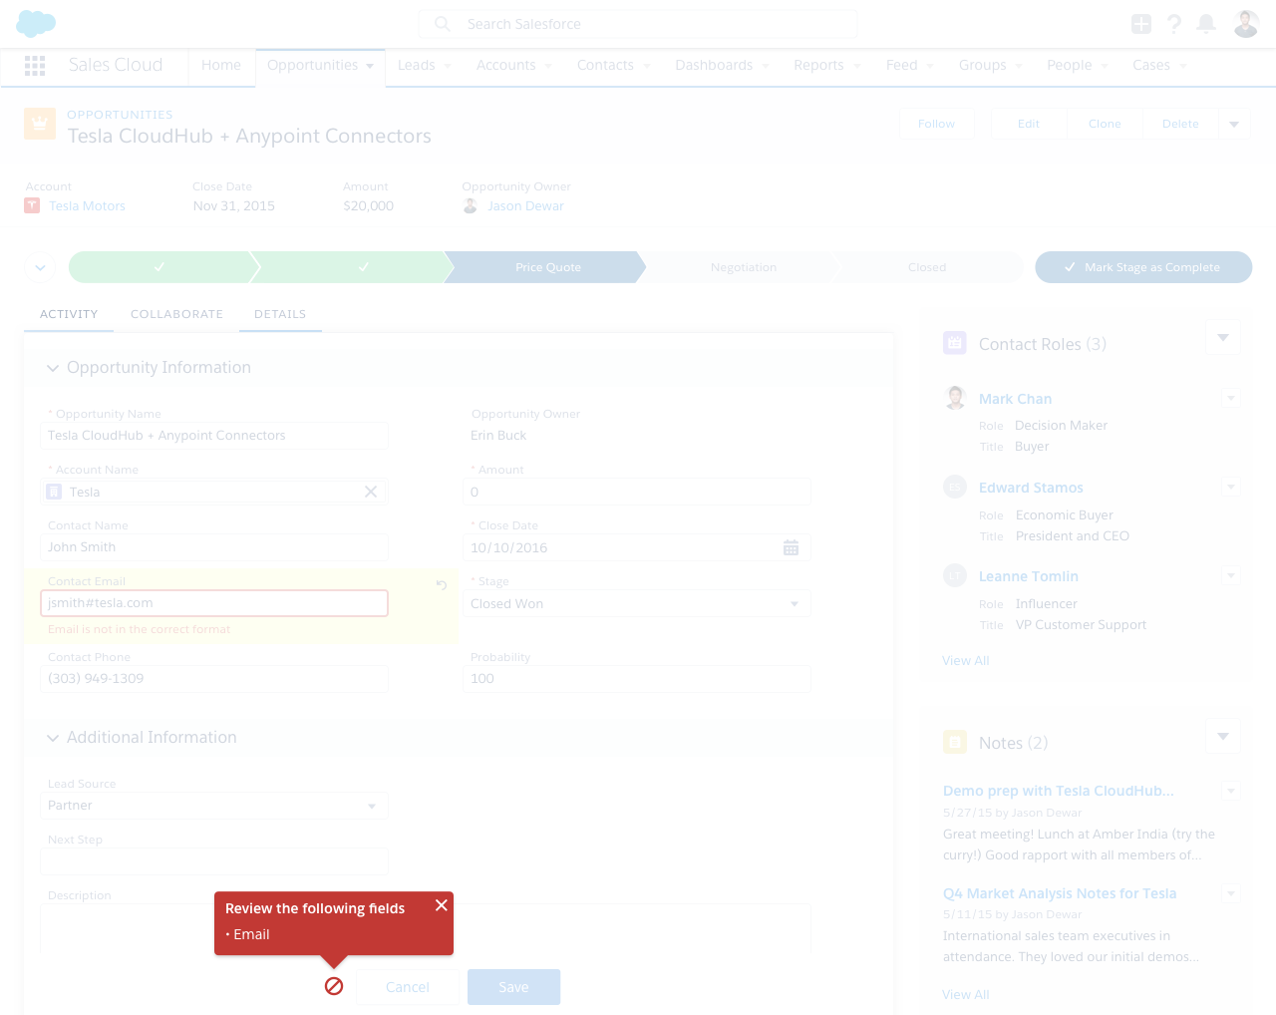Screen dimensions: 1276x1015
Task: Collapse the sales path with the chevron
Action: pos(39,267)
